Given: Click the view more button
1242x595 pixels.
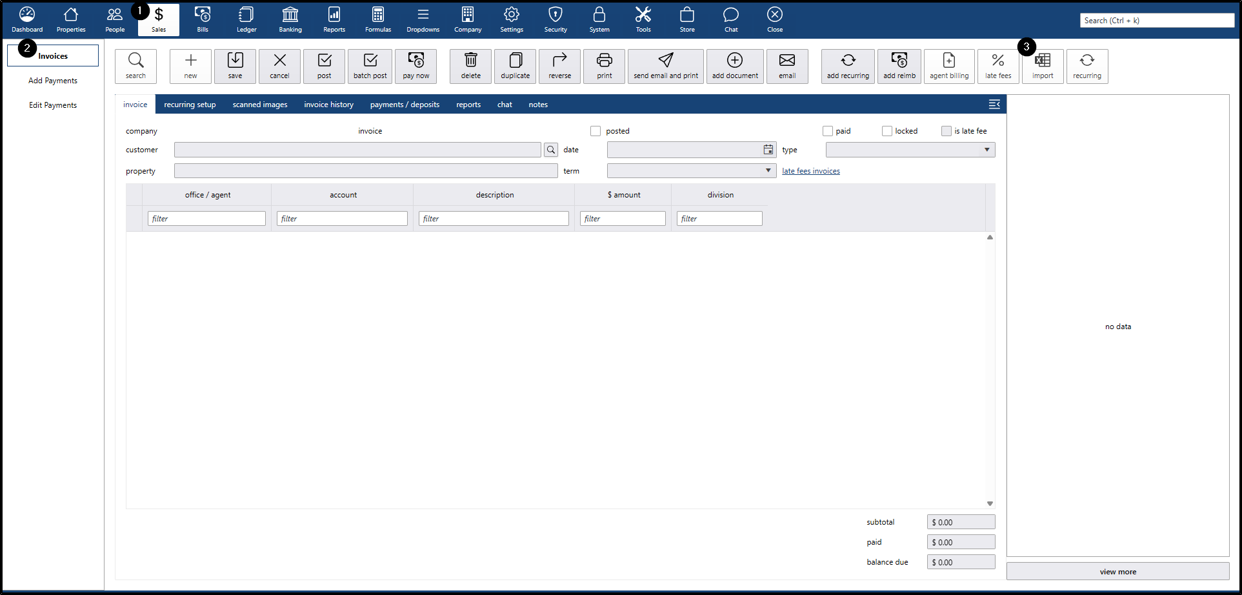Looking at the screenshot, I should (x=1117, y=571).
